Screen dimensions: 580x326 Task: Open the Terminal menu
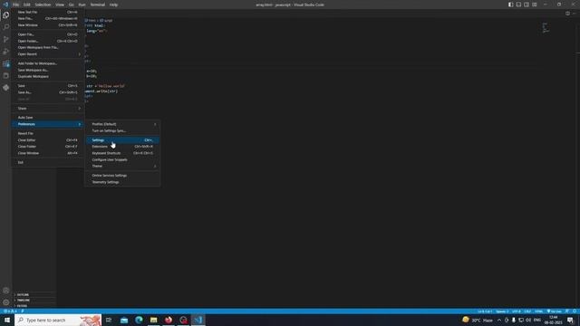click(x=98, y=5)
